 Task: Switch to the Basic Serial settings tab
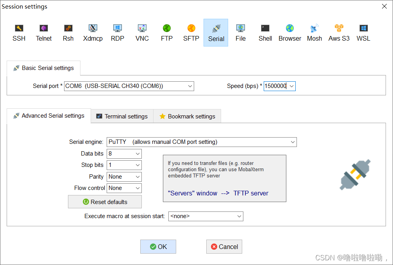point(44,68)
